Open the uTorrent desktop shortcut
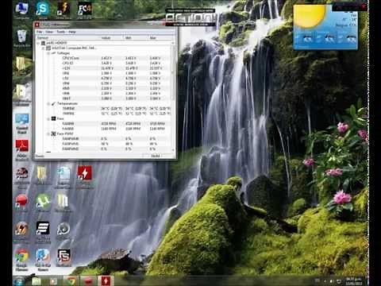This screenshot has height=286, width=381. tap(43, 203)
